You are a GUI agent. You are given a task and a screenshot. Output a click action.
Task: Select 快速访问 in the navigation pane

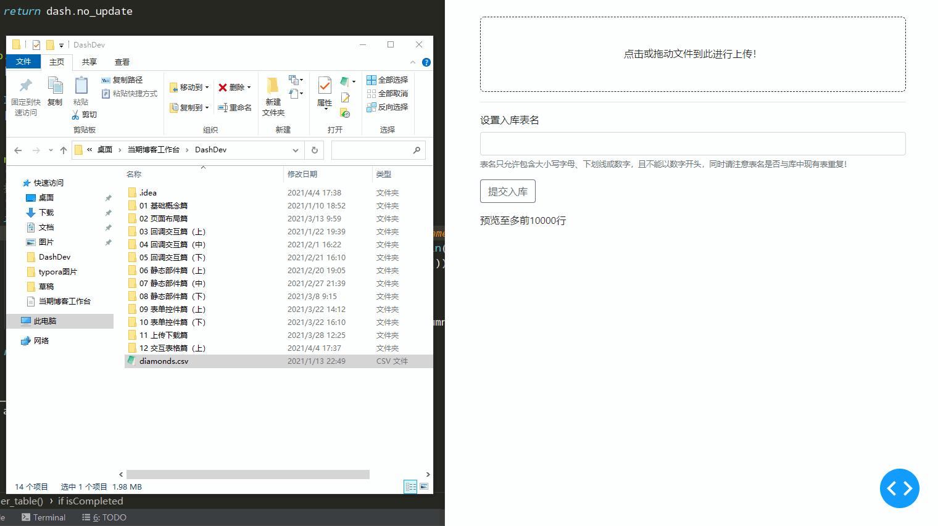point(48,183)
